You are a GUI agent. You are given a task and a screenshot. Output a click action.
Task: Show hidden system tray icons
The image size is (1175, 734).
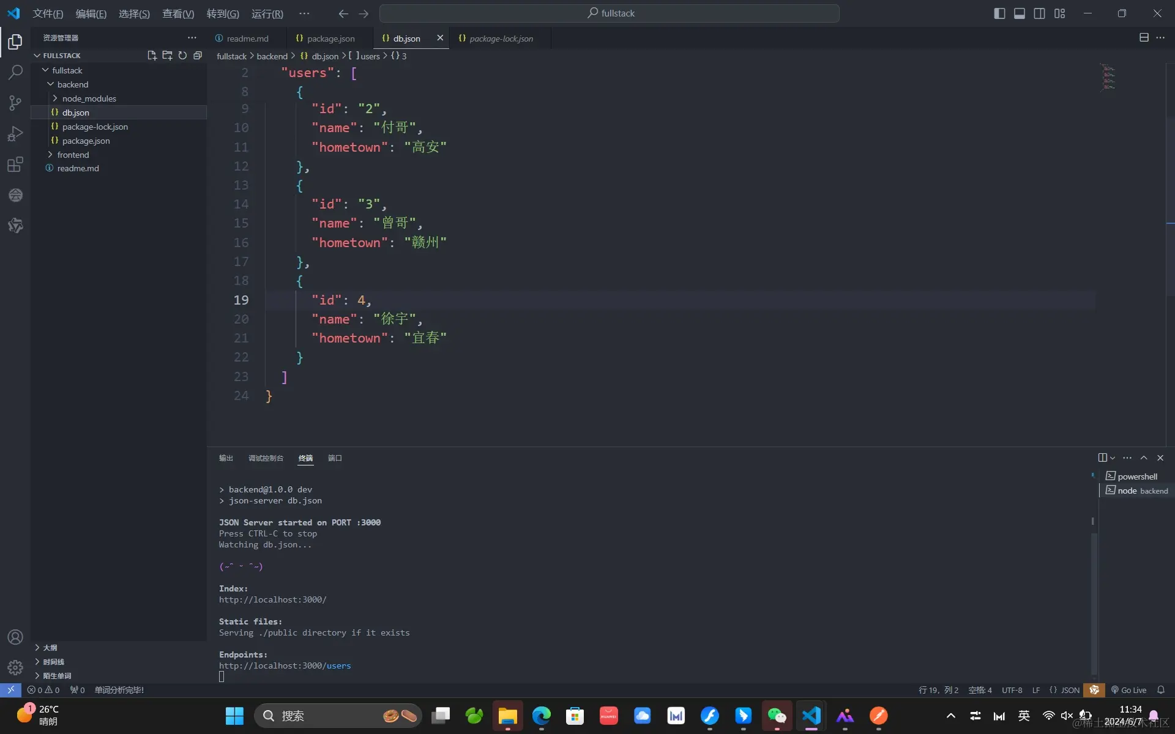point(950,716)
